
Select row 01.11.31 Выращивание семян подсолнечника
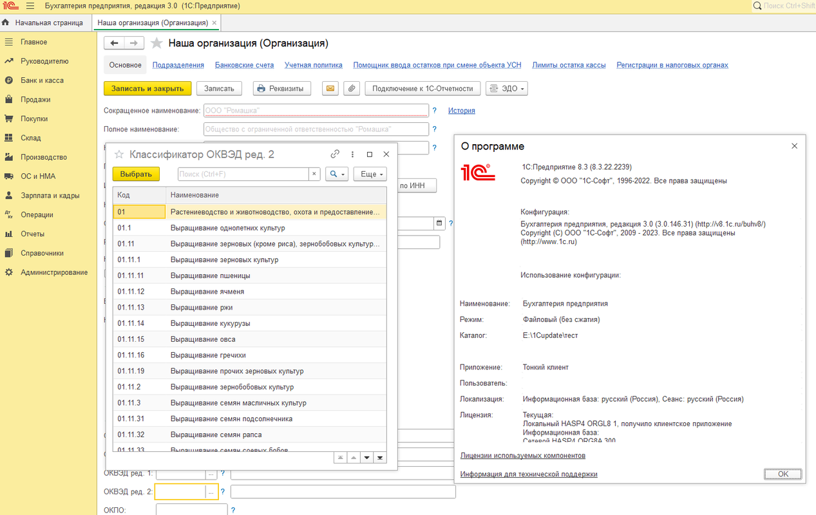pos(250,419)
